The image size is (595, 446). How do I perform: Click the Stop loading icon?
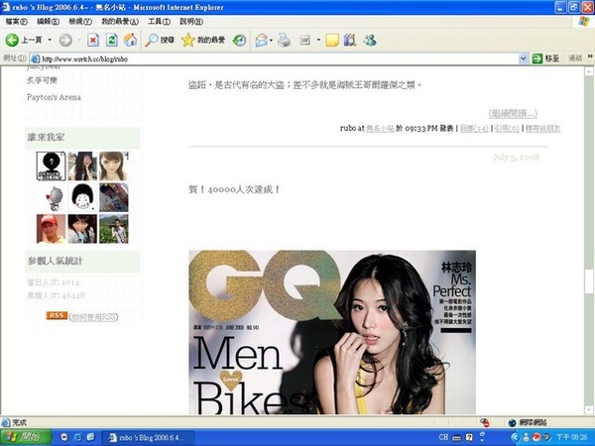[x=93, y=40]
